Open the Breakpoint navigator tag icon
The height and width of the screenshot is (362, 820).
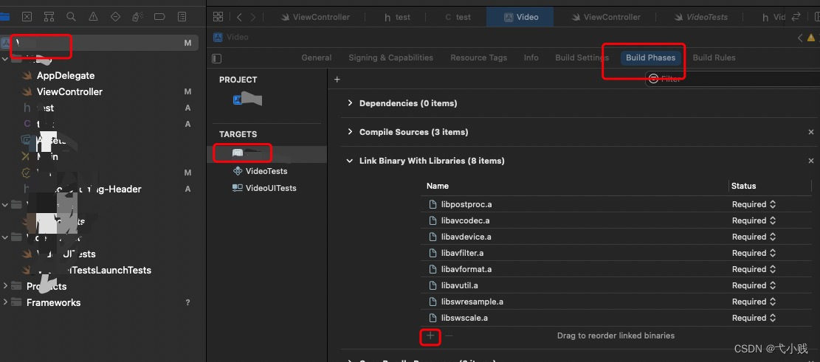(159, 17)
